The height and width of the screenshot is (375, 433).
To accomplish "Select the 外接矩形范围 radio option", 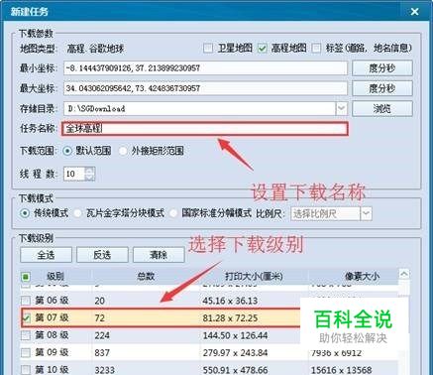I will [x=123, y=151].
